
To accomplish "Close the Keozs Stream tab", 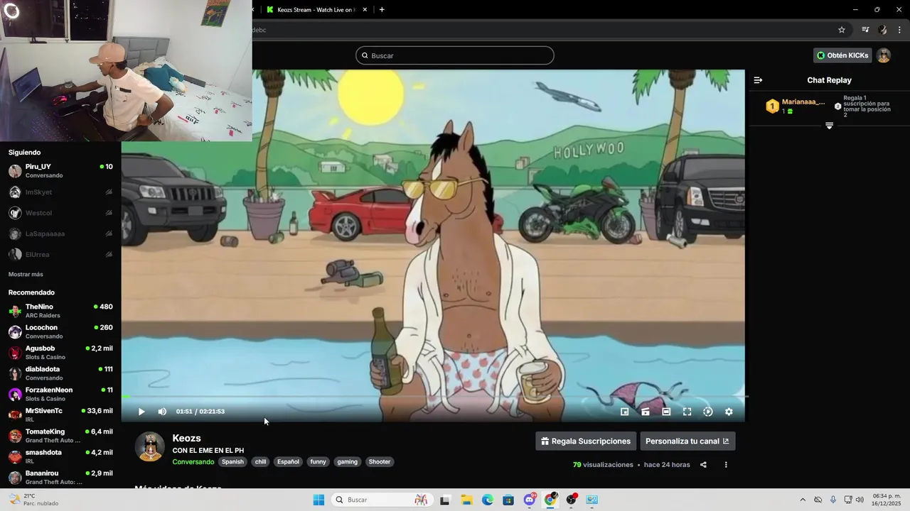I will pos(365,10).
